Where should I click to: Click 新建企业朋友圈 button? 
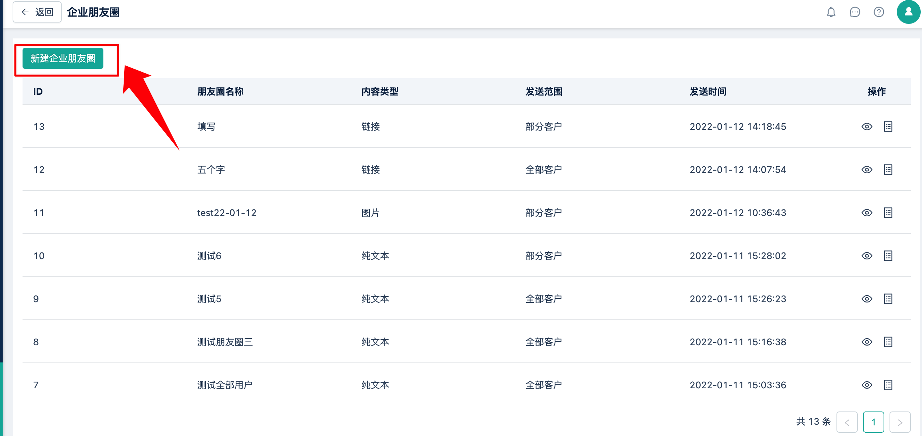pos(63,58)
